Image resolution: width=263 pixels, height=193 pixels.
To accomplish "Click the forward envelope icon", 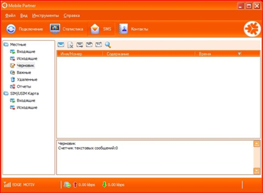I will coord(99,45).
